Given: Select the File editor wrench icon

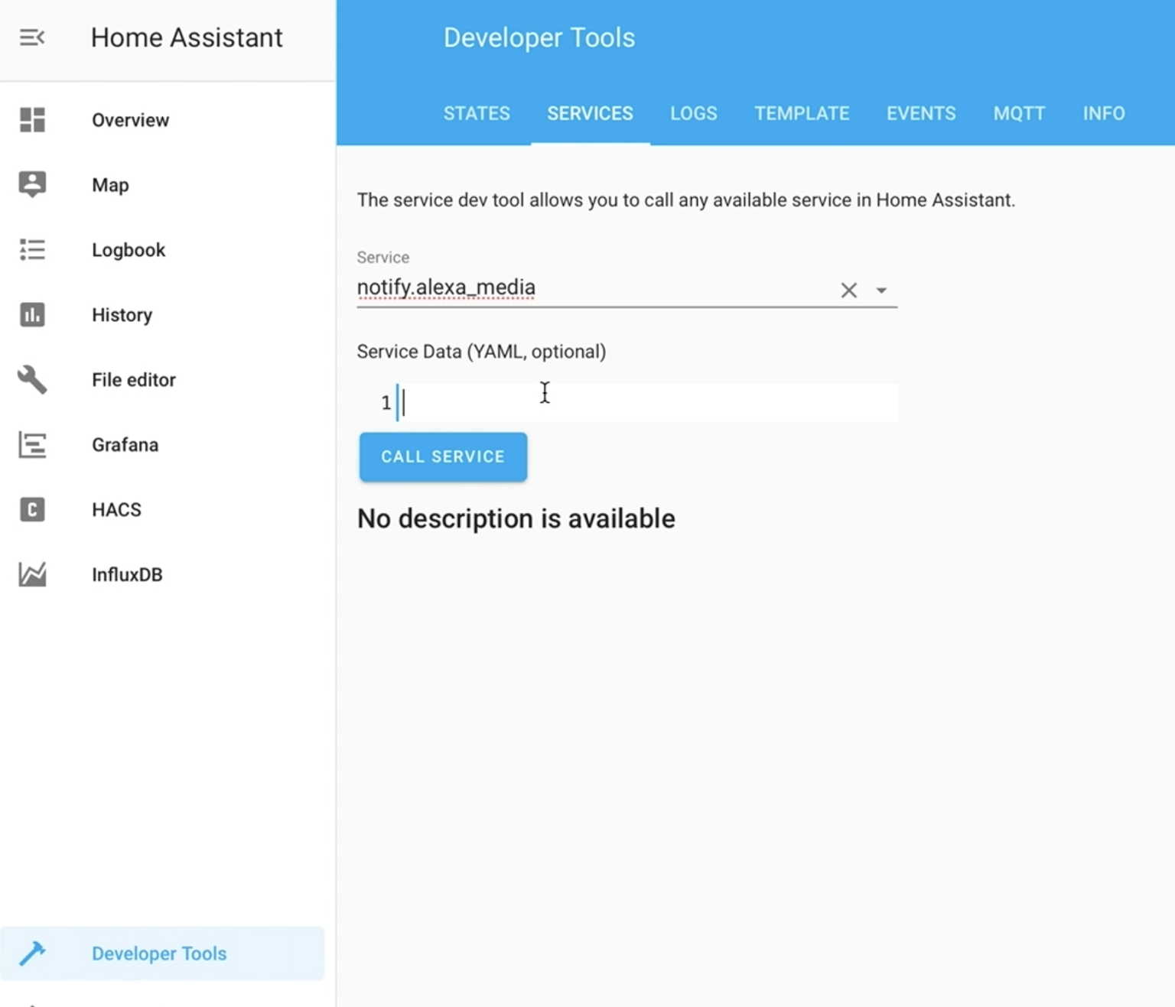Looking at the screenshot, I should [x=32, y=379].
